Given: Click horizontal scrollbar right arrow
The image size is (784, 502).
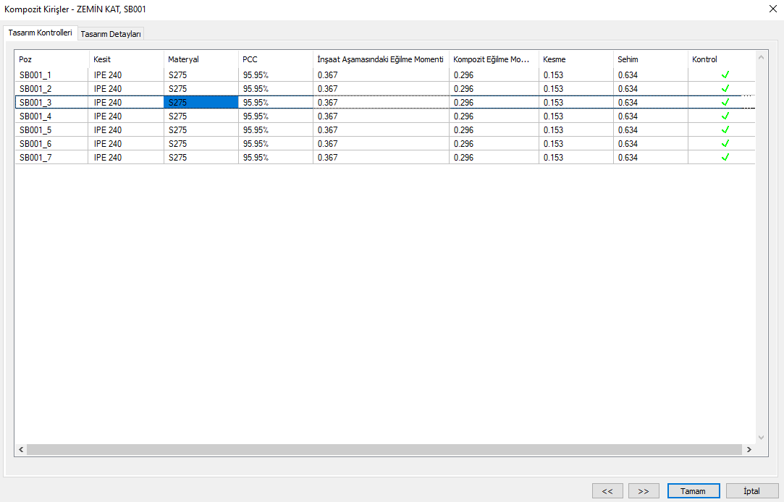Looking at the screenshot, I should [x=748, y=450].
